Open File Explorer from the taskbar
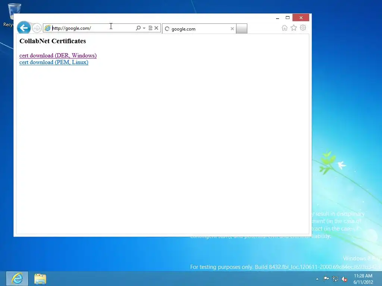This screenshot has height=286, width=382. (40, 279)
